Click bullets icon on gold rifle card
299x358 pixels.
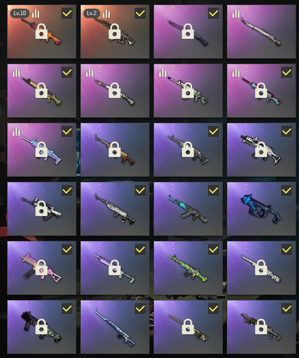[x=16, y=72]
